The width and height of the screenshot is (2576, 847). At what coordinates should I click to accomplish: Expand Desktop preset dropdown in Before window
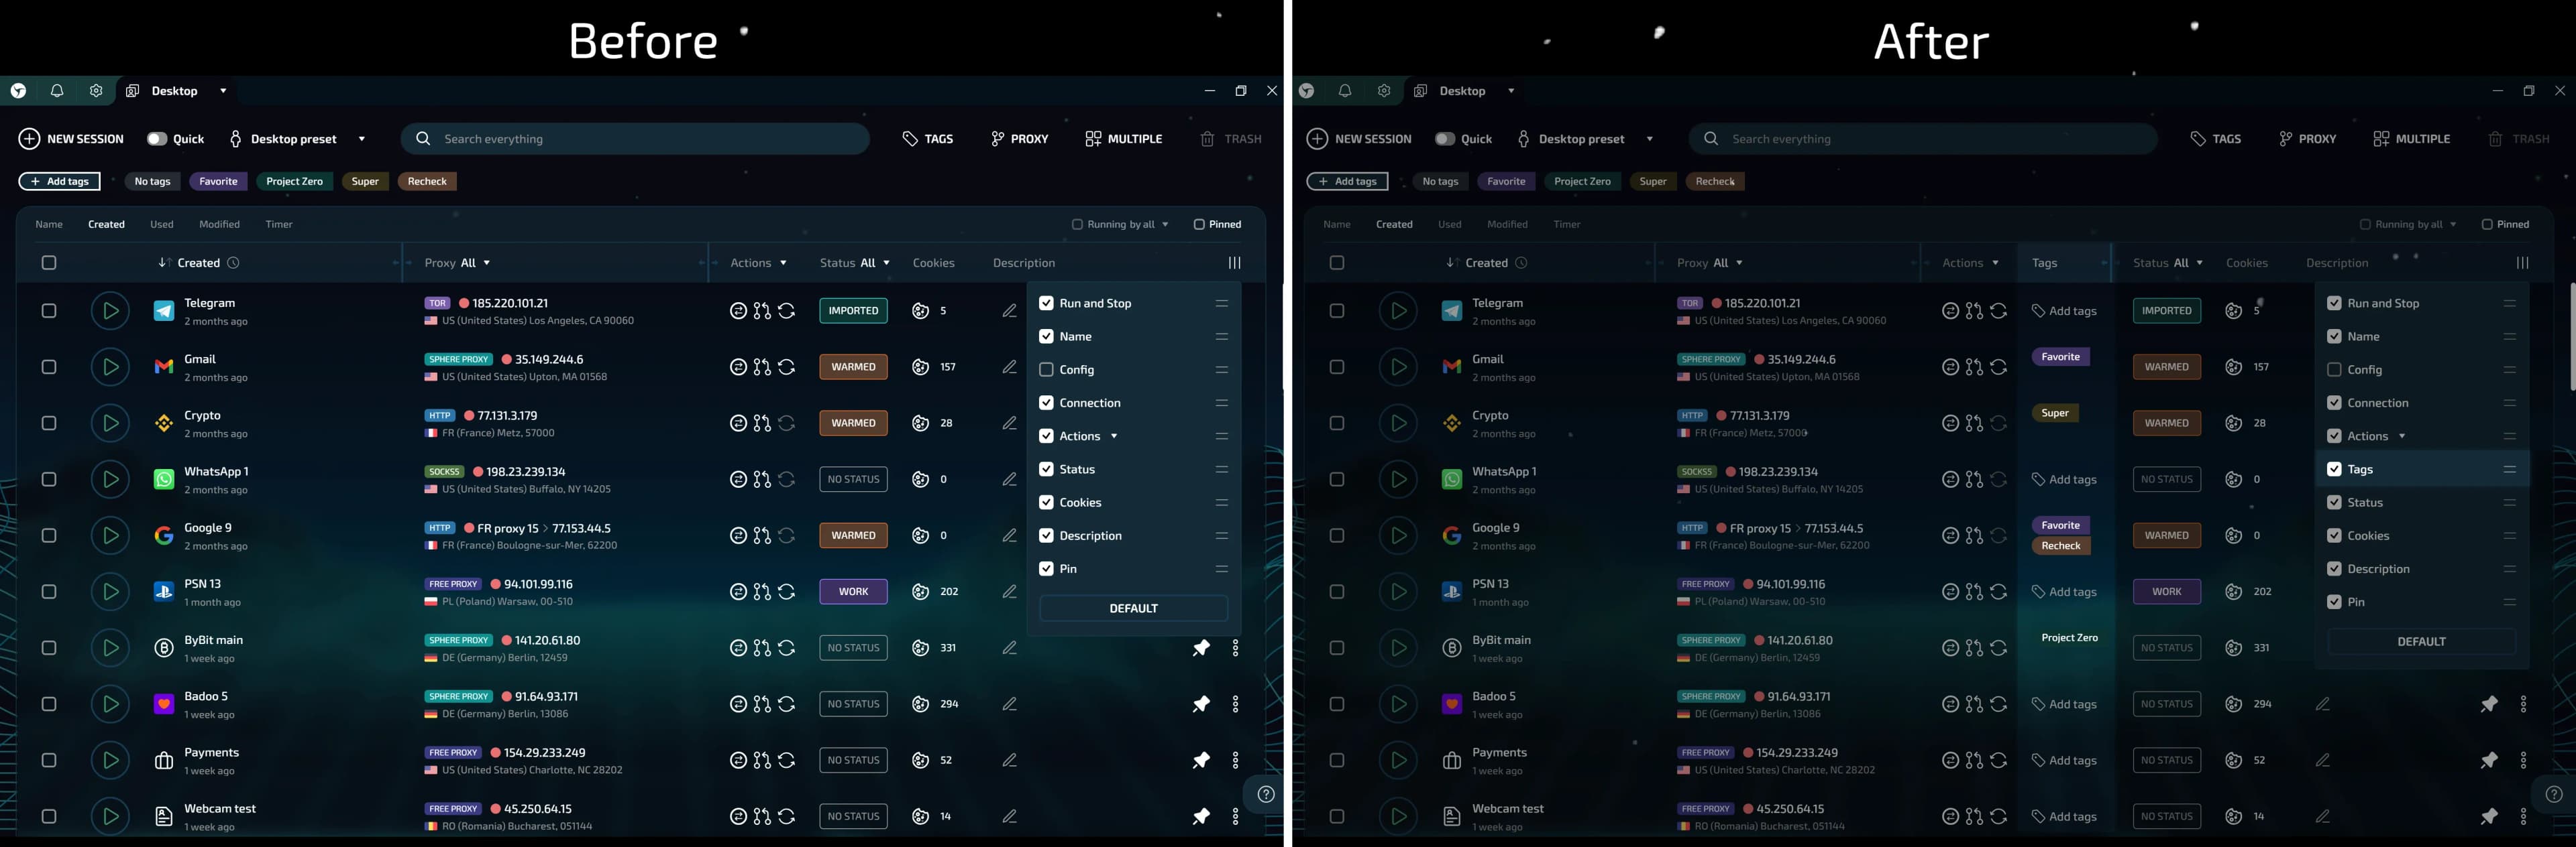(361, 139)
